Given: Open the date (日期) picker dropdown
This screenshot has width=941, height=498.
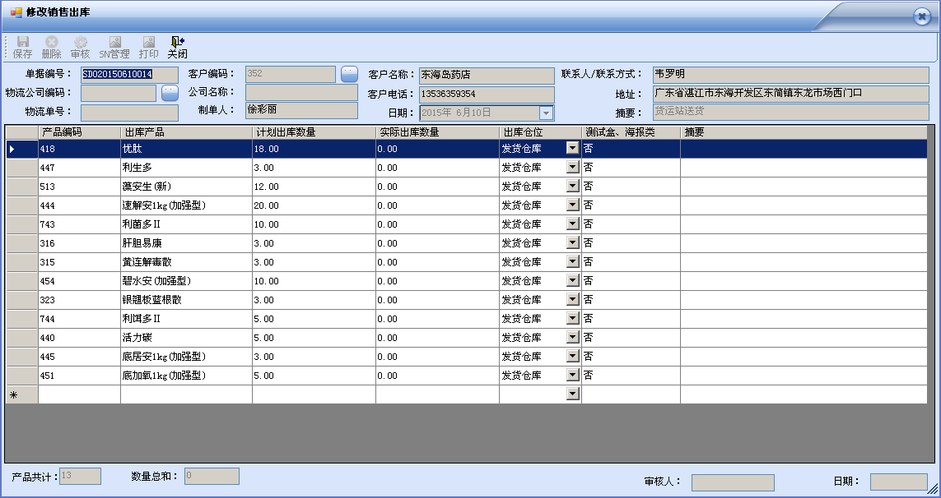Looking at the screenshot, I should coord(546,113).
